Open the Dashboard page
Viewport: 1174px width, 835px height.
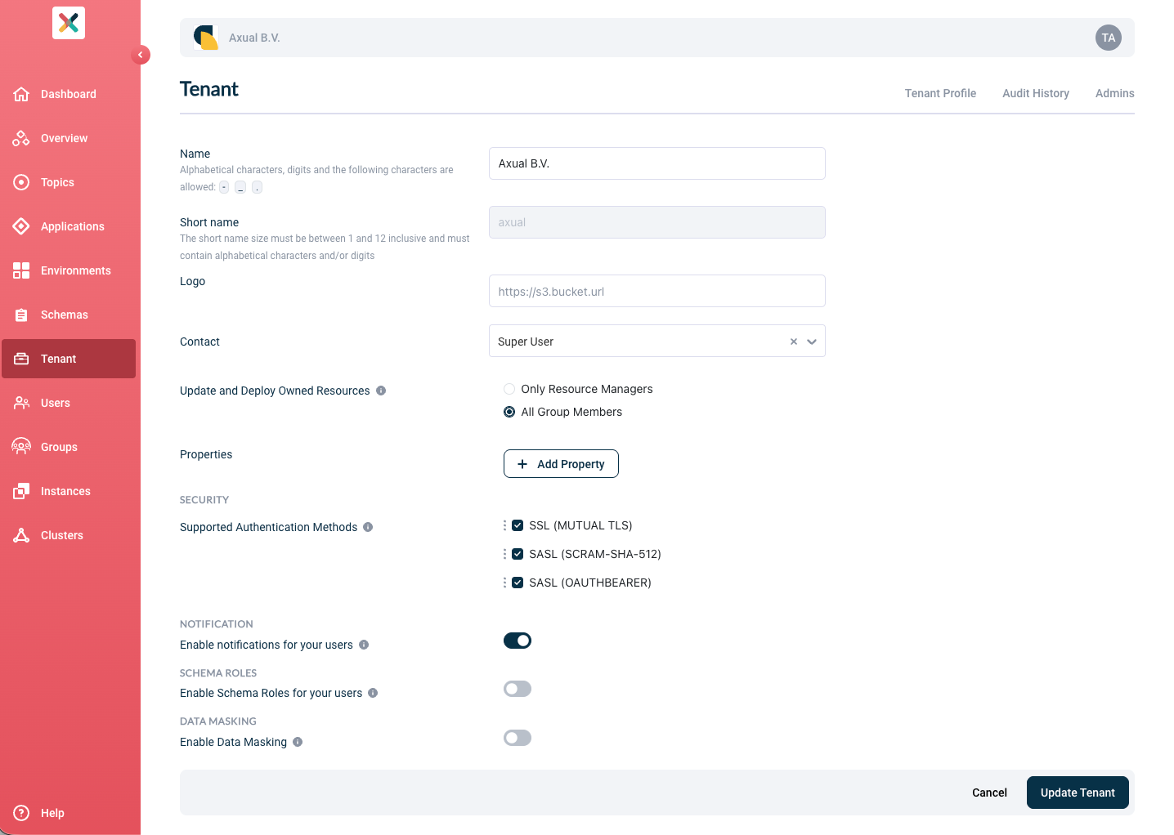point(68,94)
